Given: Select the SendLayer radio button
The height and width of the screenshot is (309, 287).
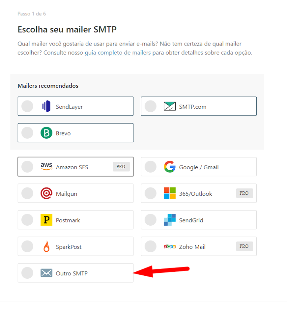Looking at the screenshot, I should (27, 106).
